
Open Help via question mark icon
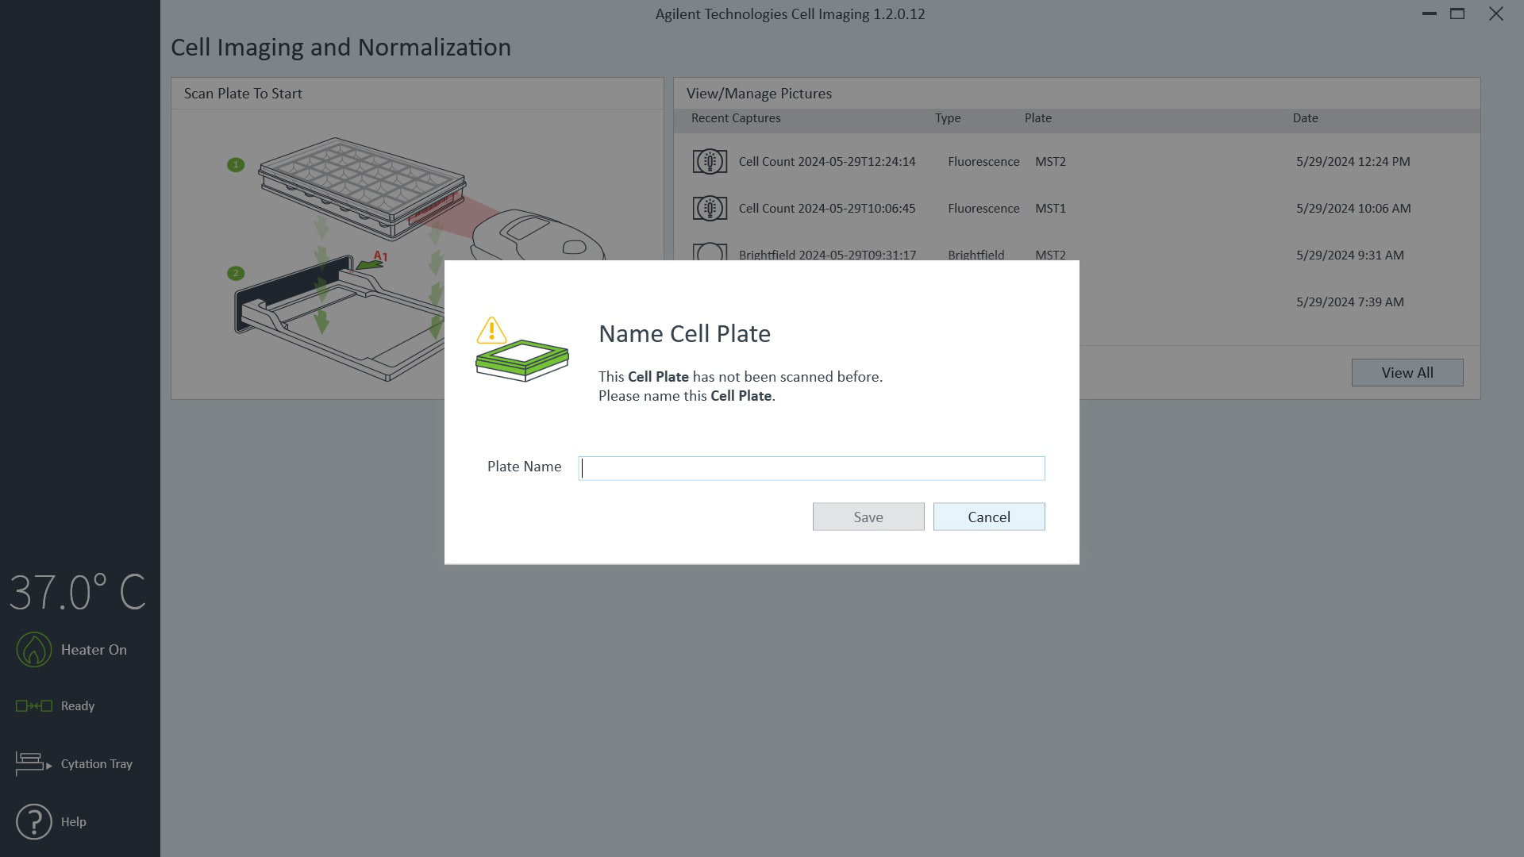tap(34, 822)
